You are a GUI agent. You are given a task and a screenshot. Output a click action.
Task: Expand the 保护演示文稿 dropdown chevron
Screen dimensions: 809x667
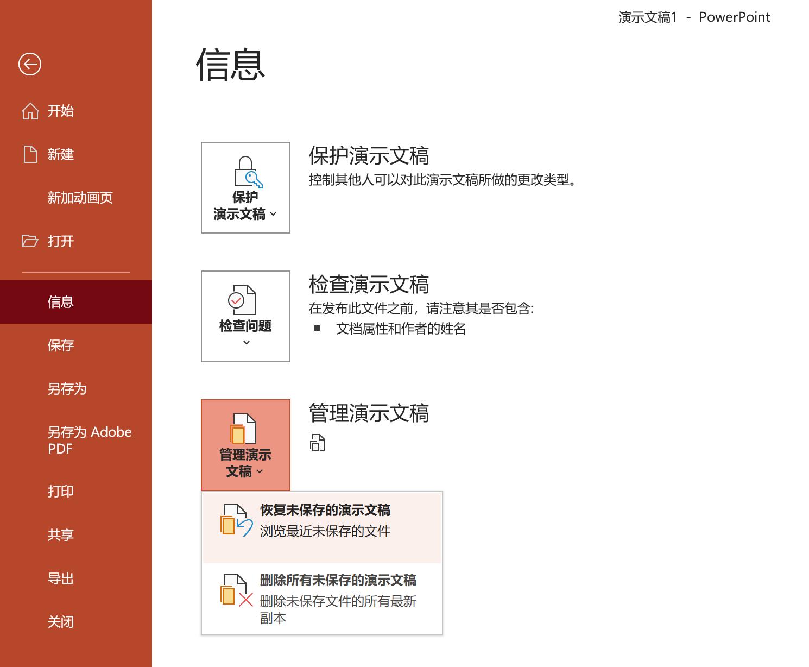coord(274,215)
